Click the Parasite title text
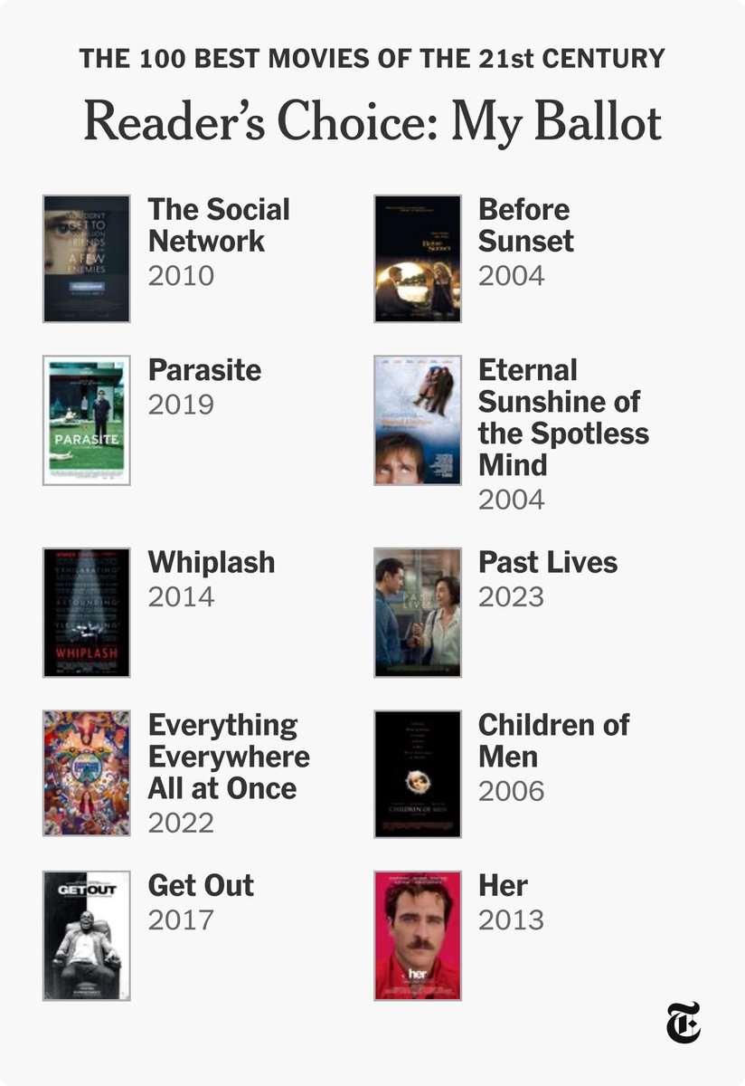Screen dimensions: 745x1086 (204, 370)
